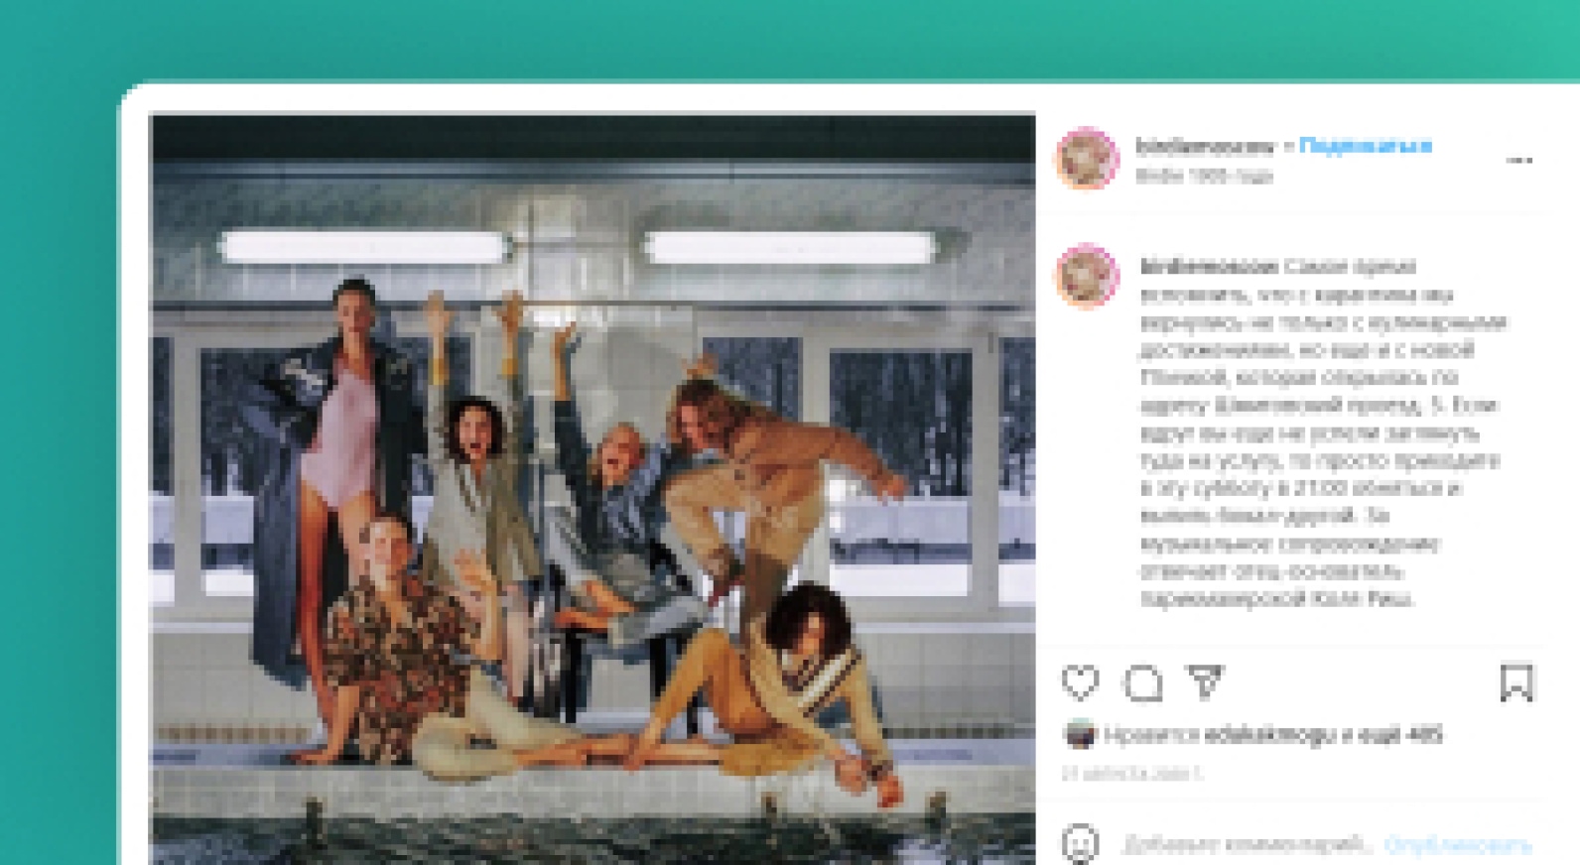
Task: Open the profile avatar in the post header
Action: click(x=1088, y=158)
